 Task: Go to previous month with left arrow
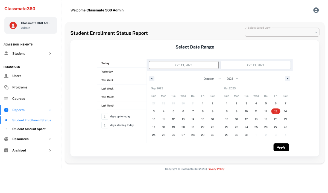click(152, 79)
